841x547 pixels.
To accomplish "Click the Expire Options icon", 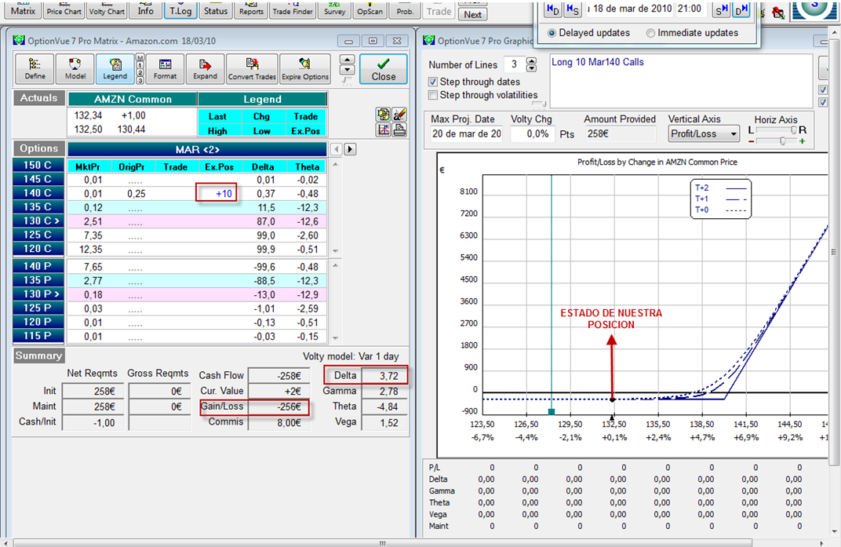I will [x=305, y=68].
